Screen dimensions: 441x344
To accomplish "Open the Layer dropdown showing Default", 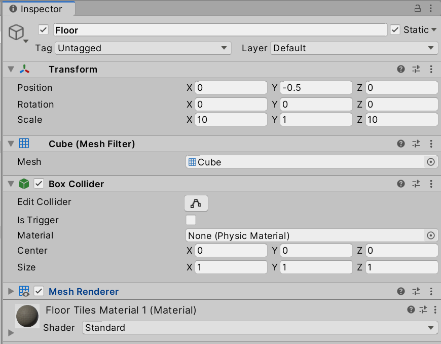I will 353,48.
